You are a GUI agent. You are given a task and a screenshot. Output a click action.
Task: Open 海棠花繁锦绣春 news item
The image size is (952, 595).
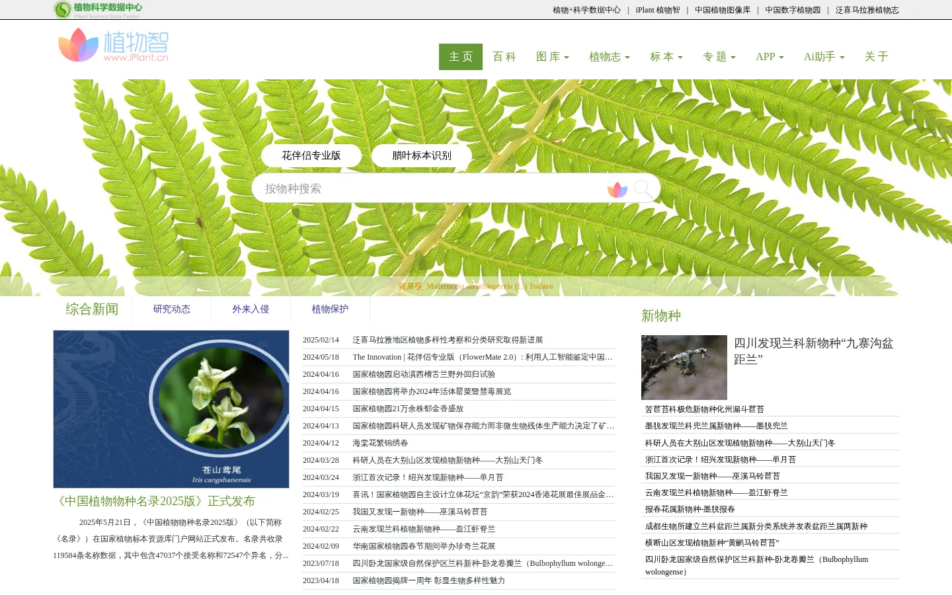[x=380, y=443]
